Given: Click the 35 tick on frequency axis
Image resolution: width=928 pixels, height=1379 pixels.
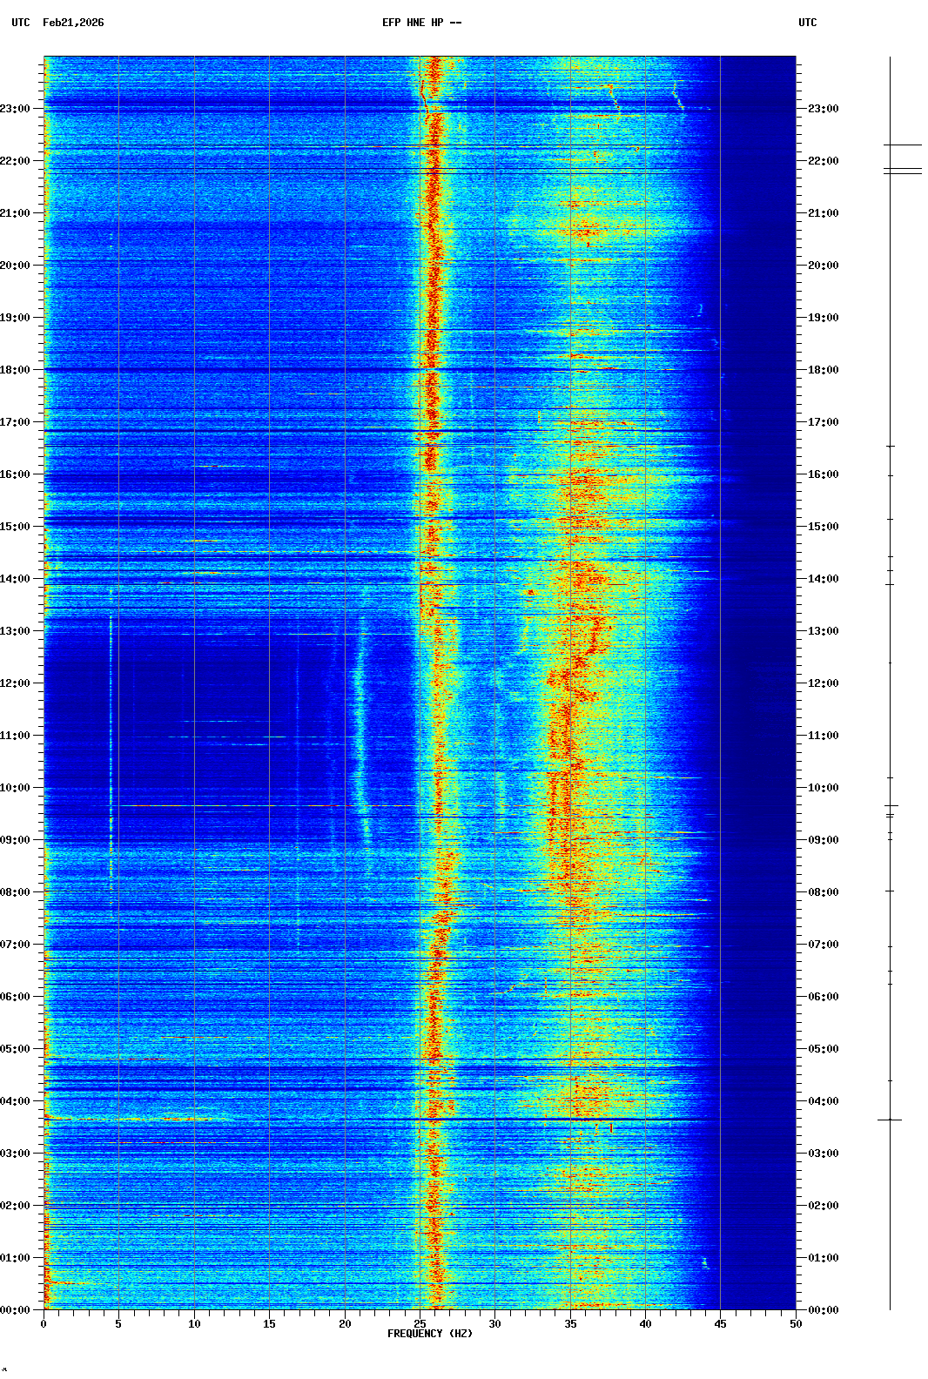Looking at the screenshot, I should click(570, 1324).
